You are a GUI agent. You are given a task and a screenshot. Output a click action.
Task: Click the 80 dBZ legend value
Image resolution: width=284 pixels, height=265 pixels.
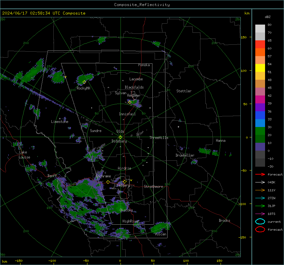[x=269, y=25]
